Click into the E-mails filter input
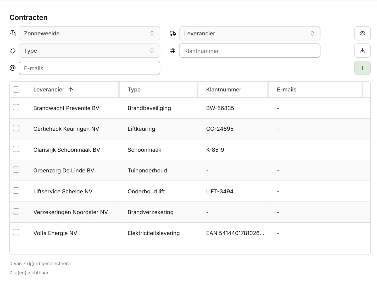 coord(90,68)
